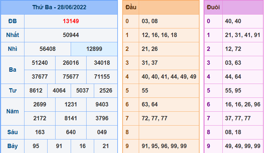Click the Bảy row label
Viewport: 264px width, 153px height.
pos(13,146)
